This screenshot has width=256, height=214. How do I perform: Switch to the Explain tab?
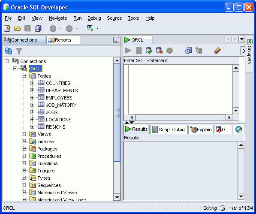point(201,130)
